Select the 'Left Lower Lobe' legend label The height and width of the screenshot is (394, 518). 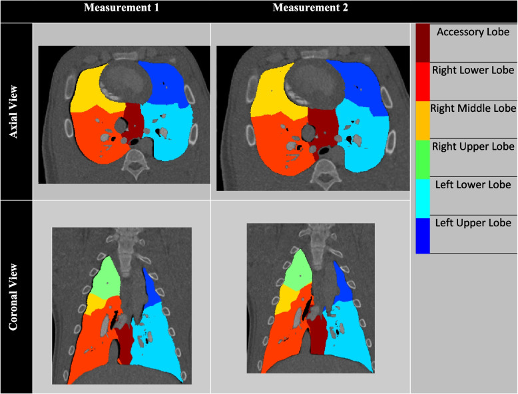(473, 184)
